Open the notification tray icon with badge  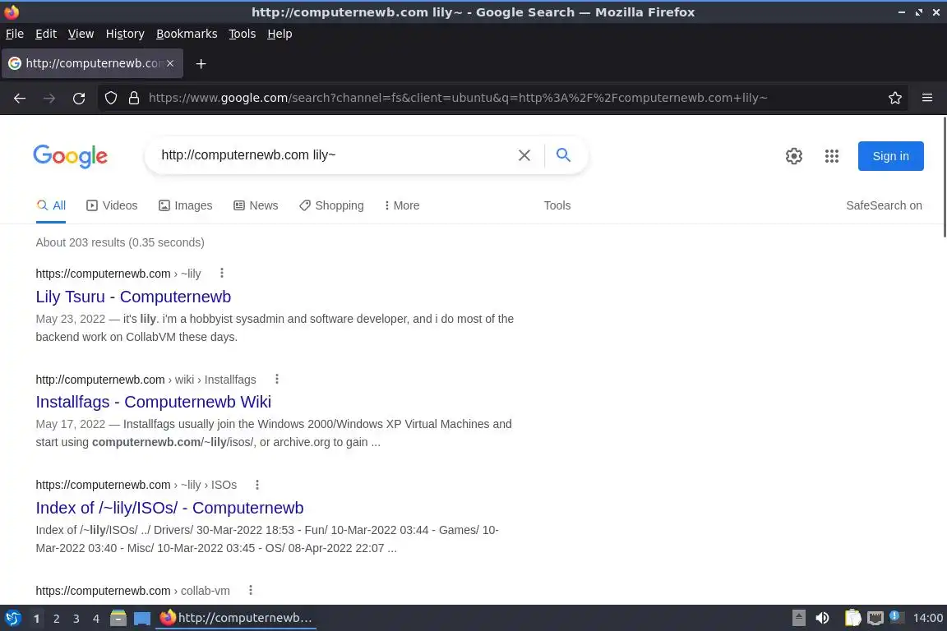[x=897, y=617]
